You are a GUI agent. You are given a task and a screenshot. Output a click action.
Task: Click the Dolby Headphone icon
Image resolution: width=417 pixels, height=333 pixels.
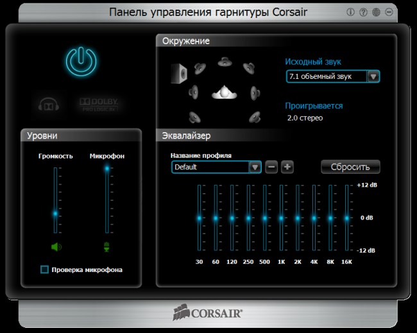tap(48, 105)
